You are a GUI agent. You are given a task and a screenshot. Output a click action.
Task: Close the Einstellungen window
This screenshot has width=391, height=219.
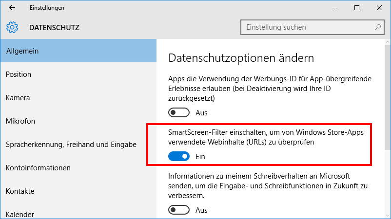coord(379,8)
